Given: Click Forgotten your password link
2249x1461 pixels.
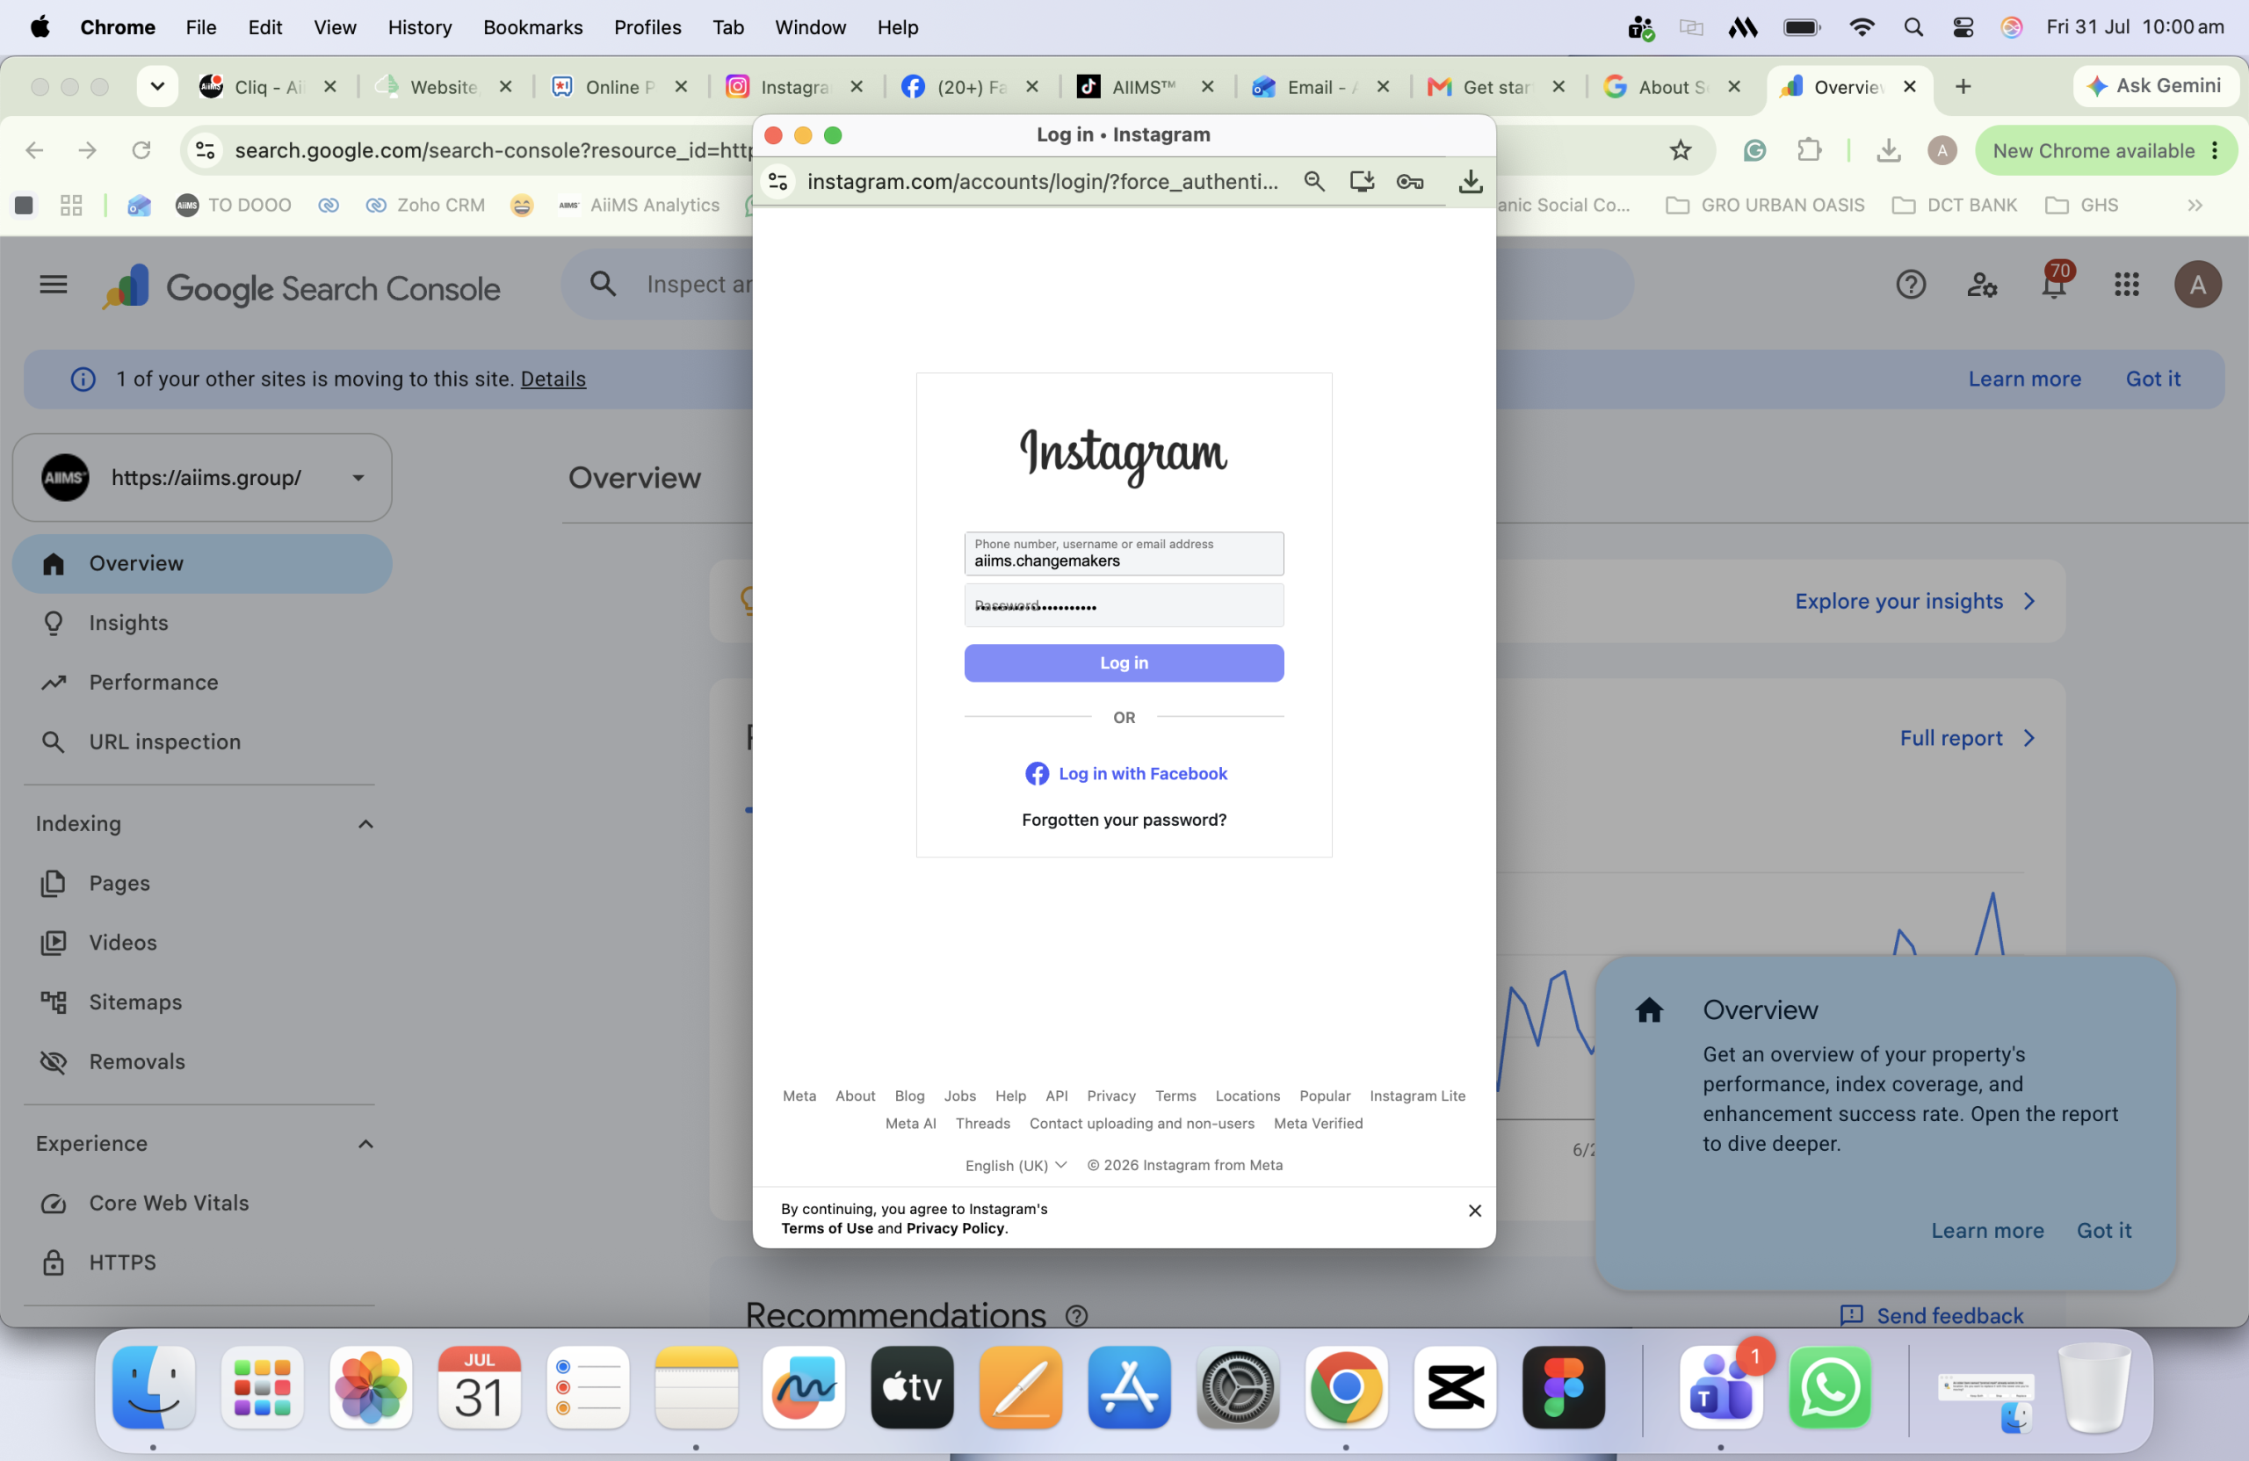Looking at the screenshot, I should click(1124, 820).
